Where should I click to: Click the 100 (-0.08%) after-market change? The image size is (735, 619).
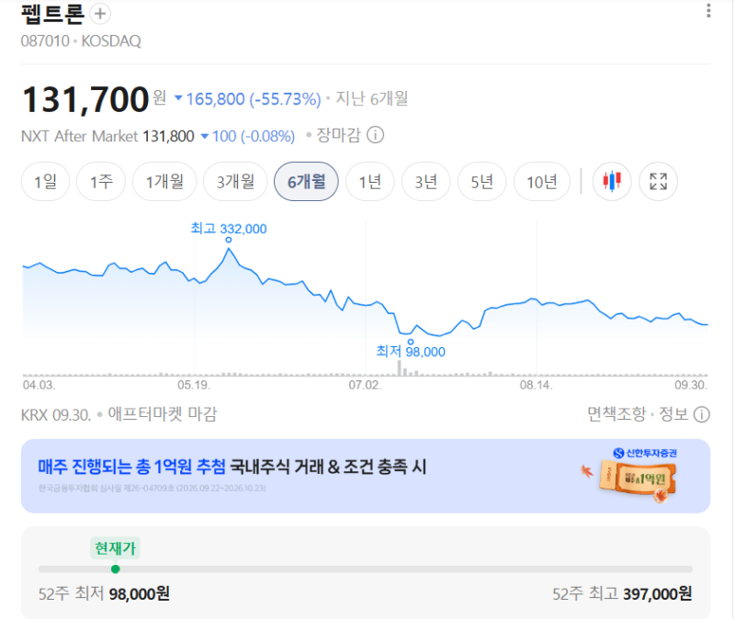248,136
